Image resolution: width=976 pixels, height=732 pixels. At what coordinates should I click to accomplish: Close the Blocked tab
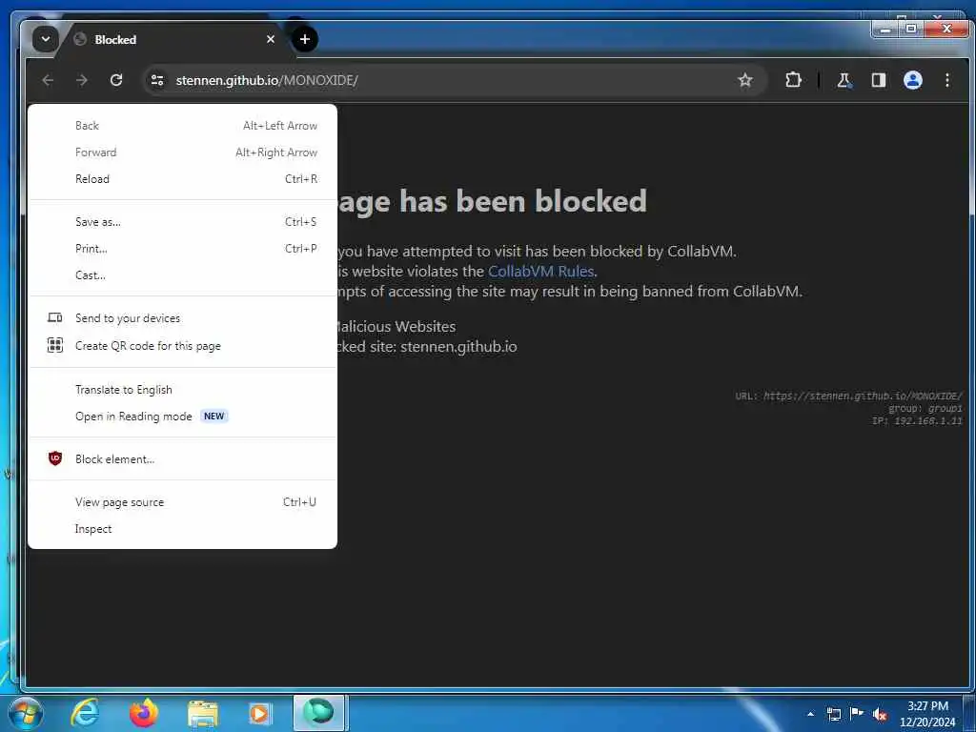point(271,39)
